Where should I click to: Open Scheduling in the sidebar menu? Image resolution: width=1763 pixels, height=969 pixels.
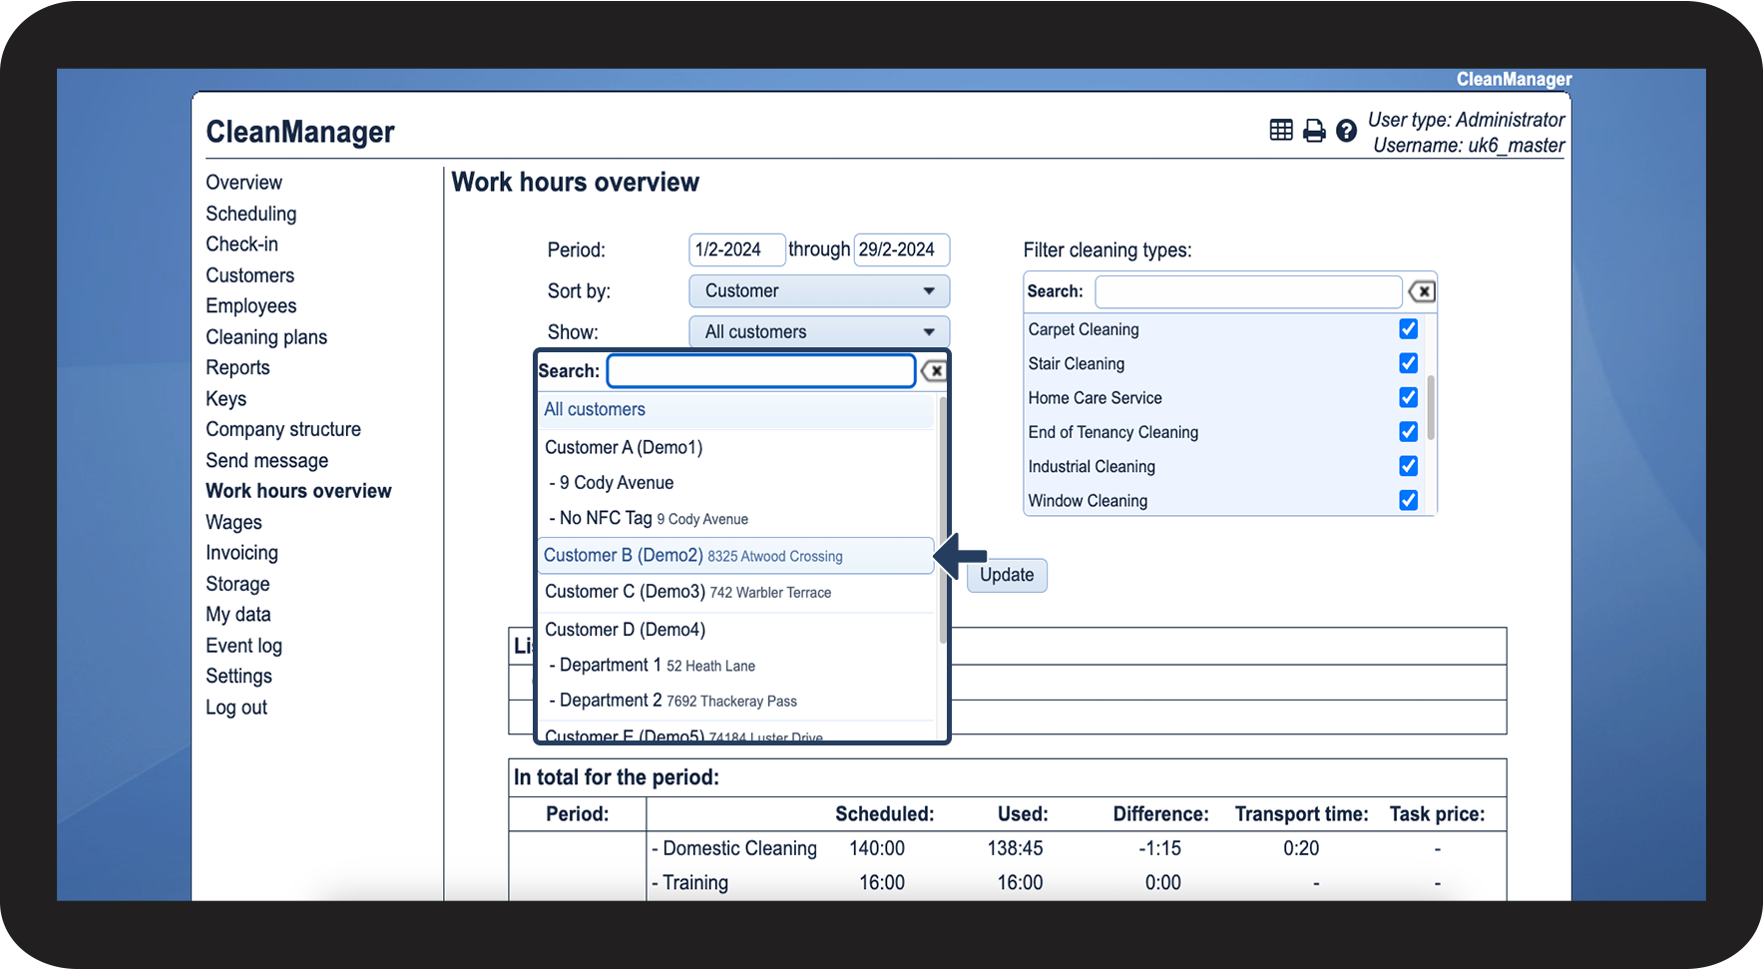point(250,214)
